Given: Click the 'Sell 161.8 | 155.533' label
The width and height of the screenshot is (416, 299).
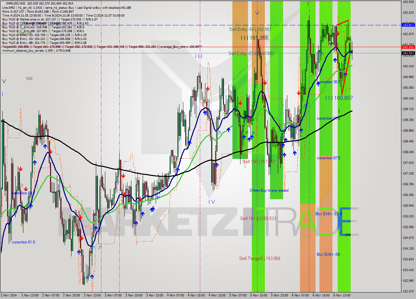Looking at the screenshot, I should [x=258, y=218].
